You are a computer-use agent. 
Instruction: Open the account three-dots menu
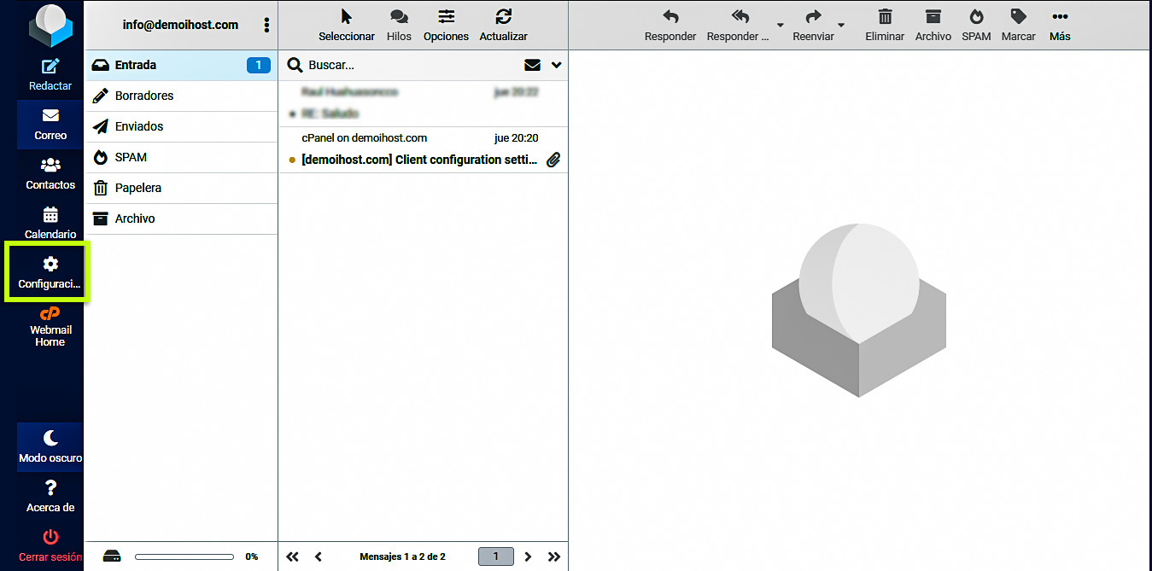click(267, 26)
